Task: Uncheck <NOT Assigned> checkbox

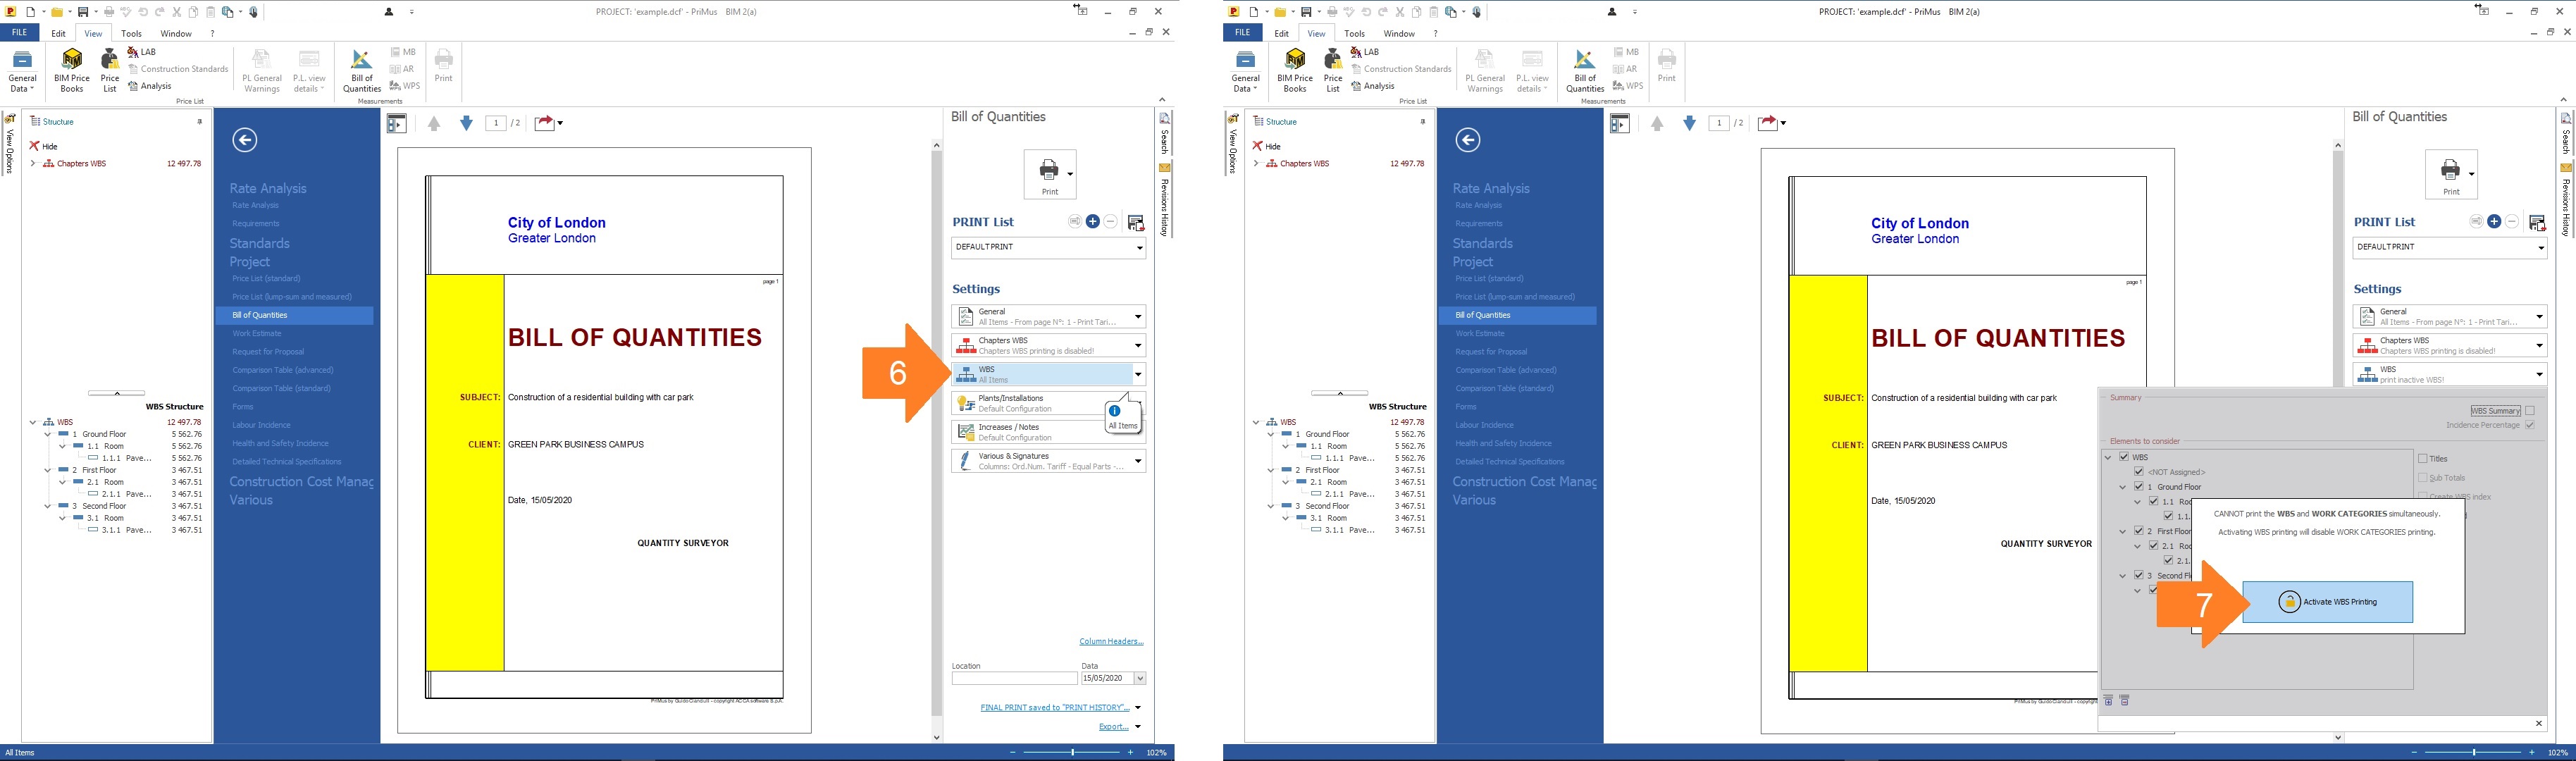Action: point(2139,472)
